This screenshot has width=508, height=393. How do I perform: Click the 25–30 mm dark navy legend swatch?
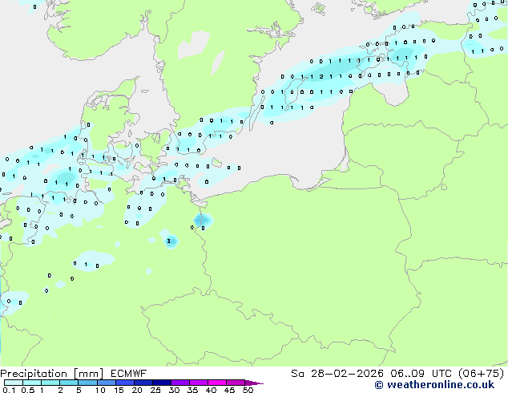(162, 383)
